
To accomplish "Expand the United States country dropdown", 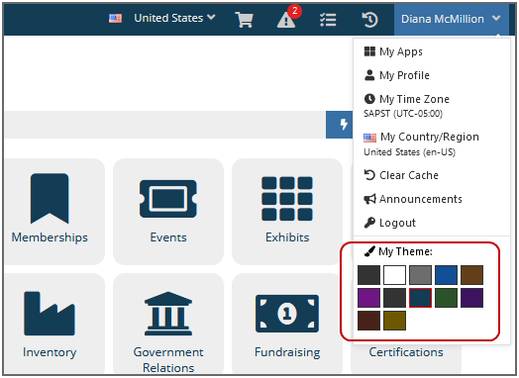I will [x=162, y=18].
